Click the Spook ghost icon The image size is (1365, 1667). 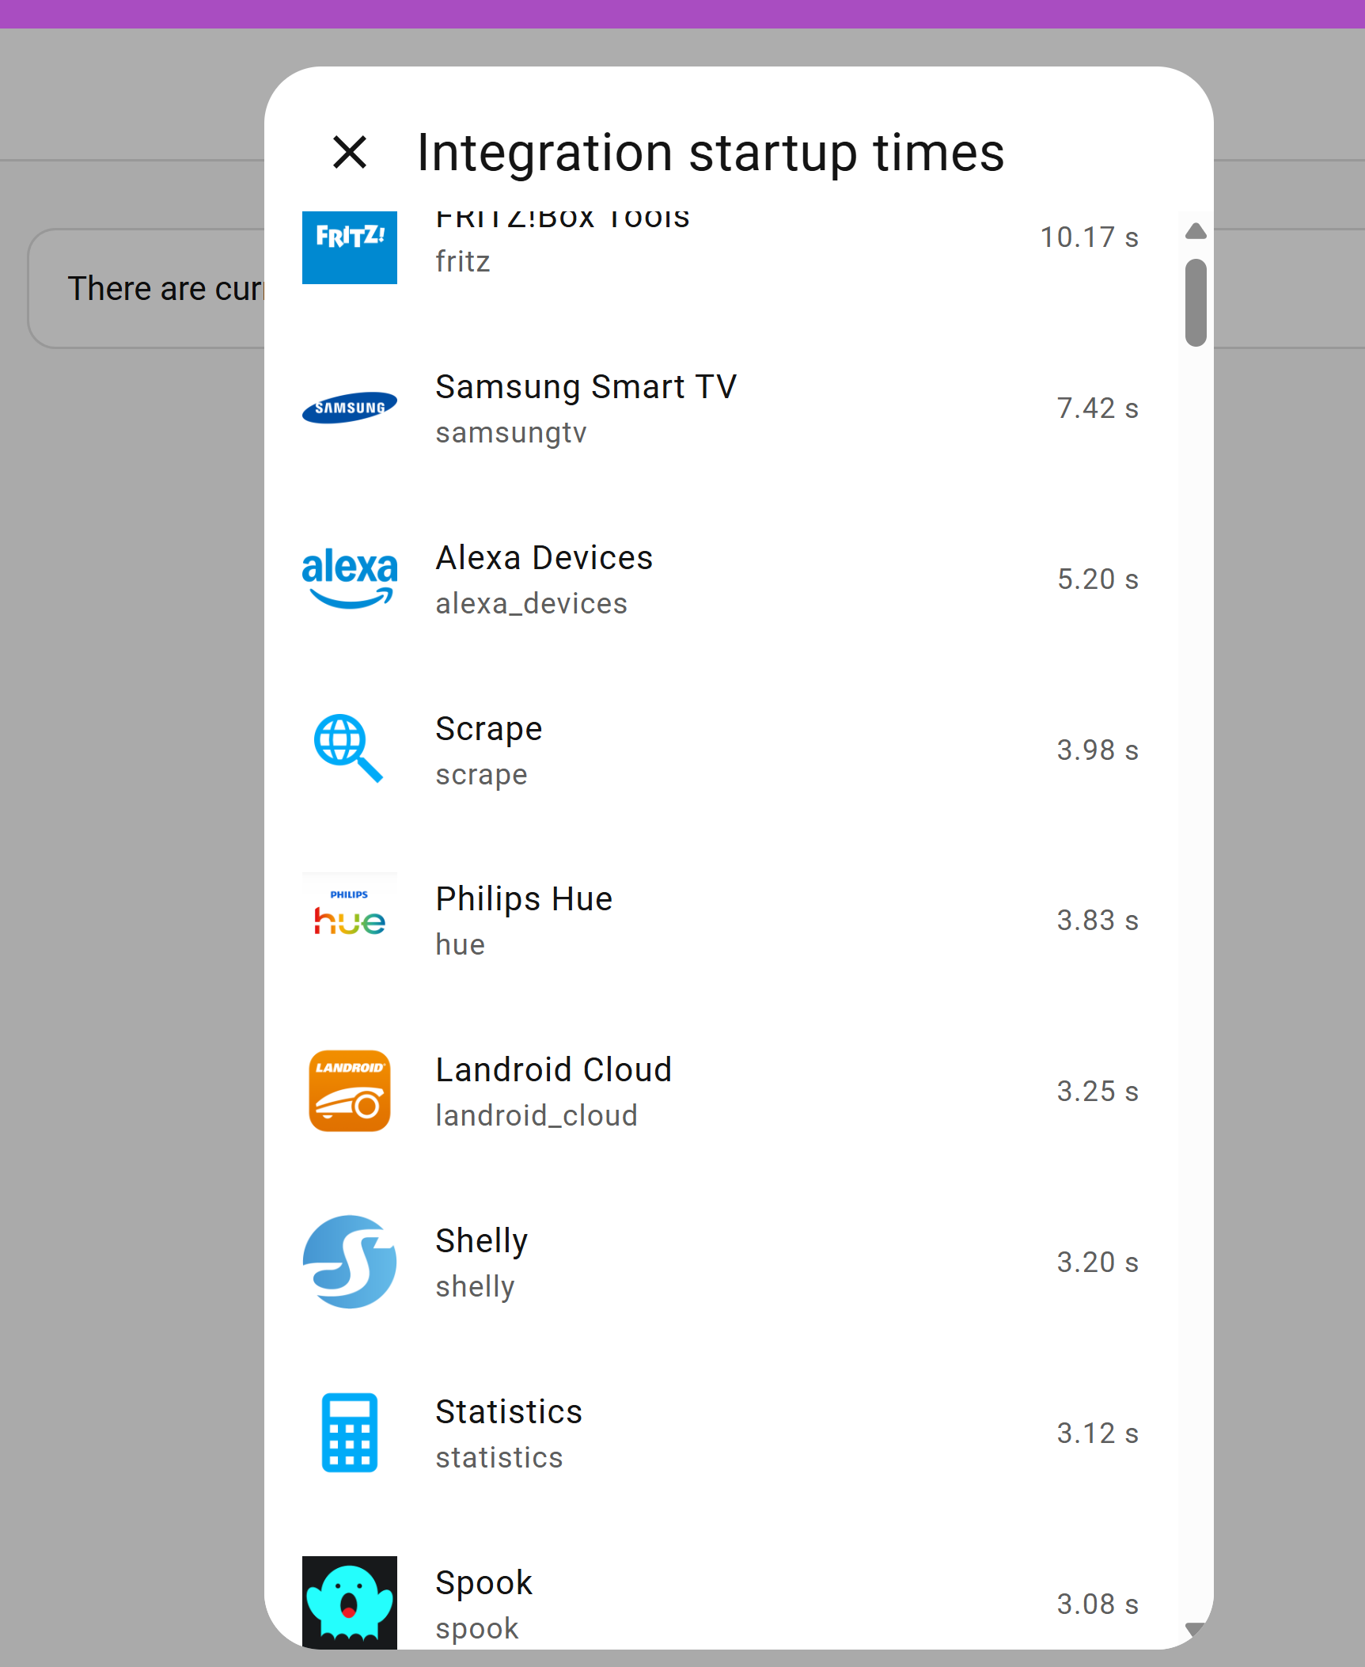pyautogui.click(x=350, y=1602)
